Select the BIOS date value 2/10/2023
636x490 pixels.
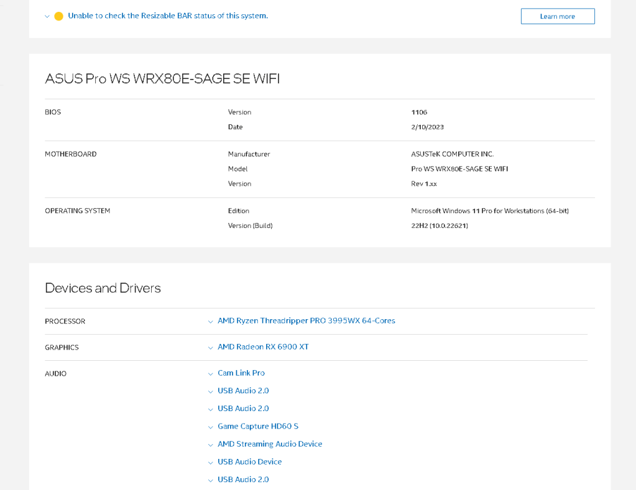tap(428, 127)
